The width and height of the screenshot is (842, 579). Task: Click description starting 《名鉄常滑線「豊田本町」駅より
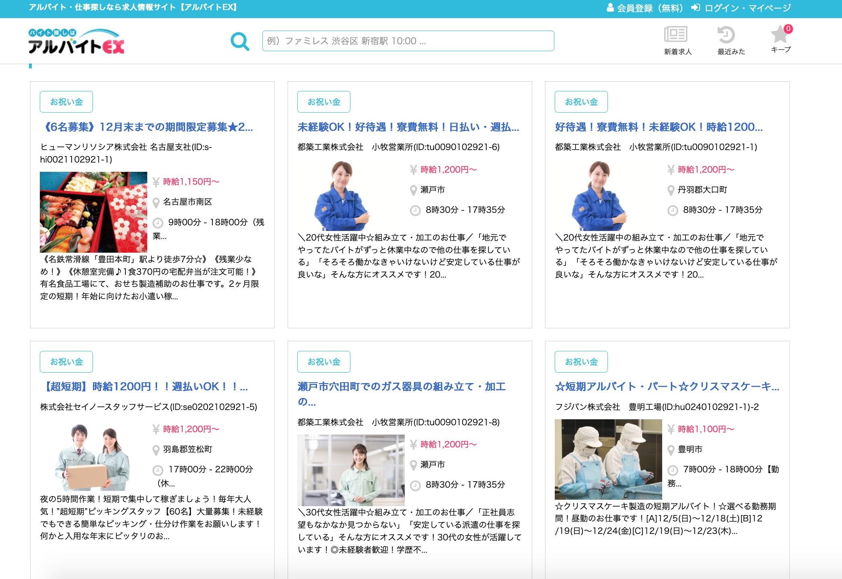point(150,278)
